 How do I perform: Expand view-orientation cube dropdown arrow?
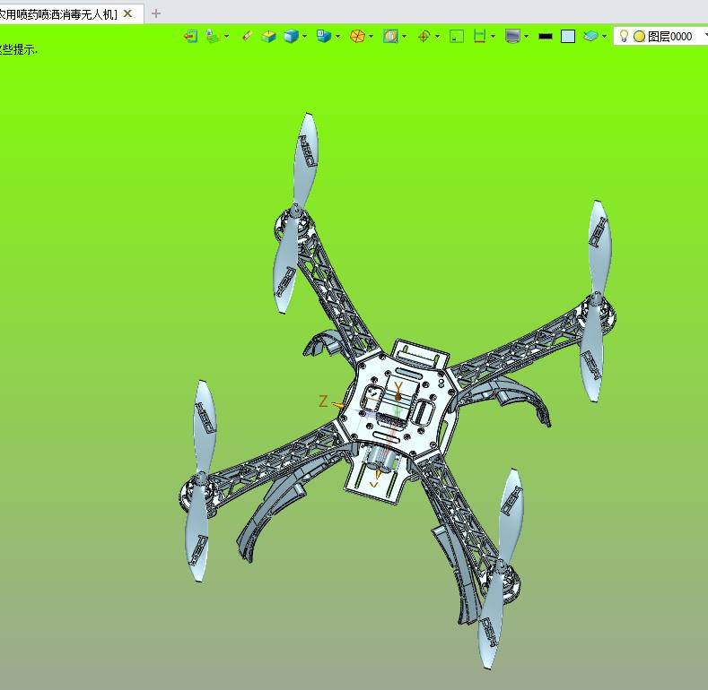coord(337,36)
